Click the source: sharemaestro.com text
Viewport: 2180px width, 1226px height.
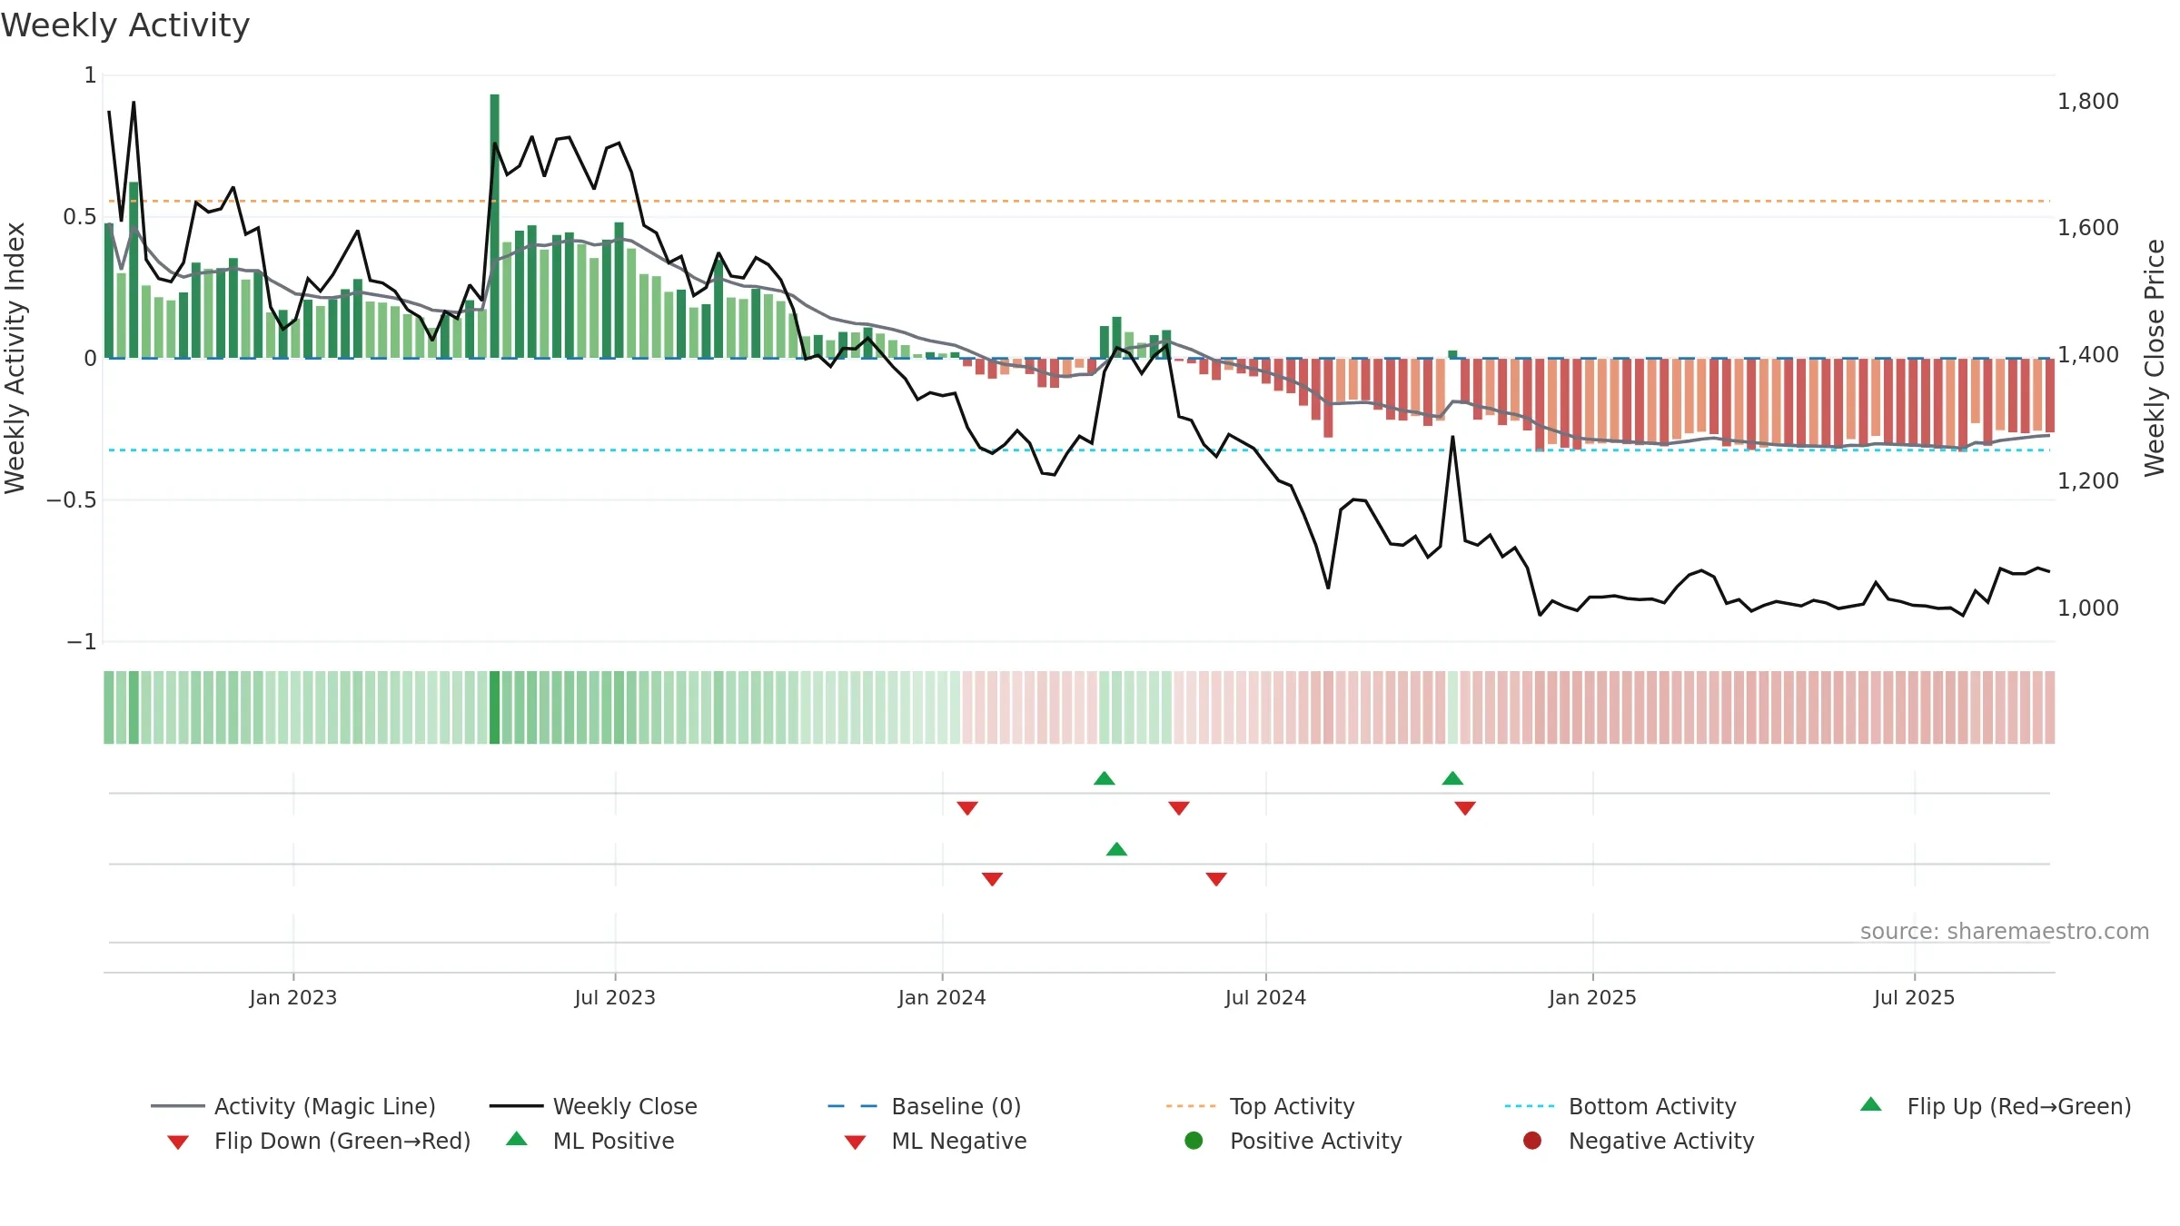pos(2005,932)
